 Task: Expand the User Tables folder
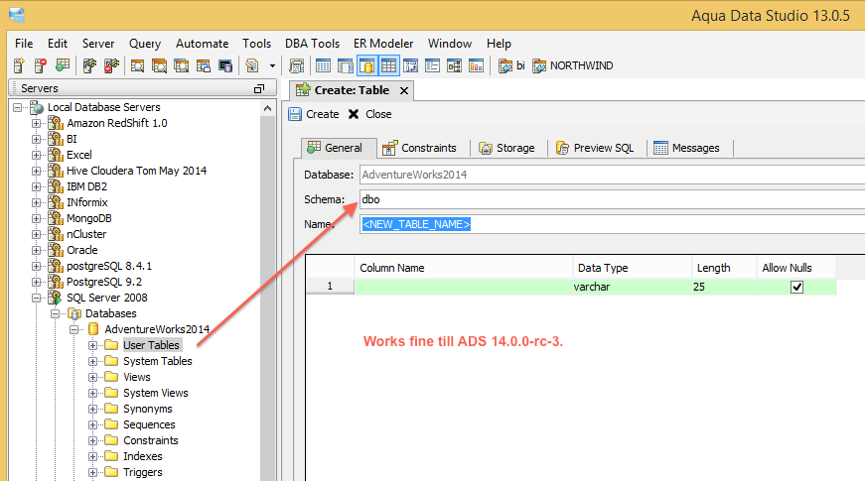92,345
